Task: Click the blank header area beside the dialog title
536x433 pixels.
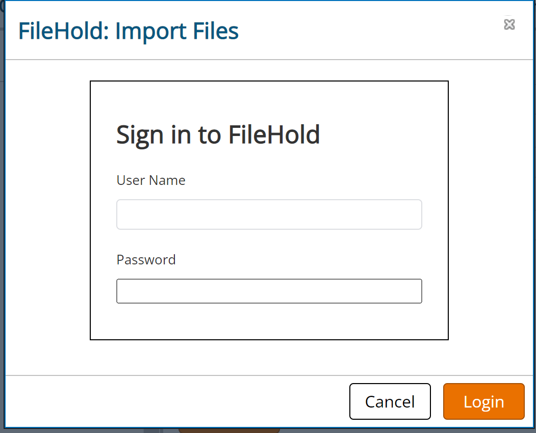Action: (x=369, y=31)
